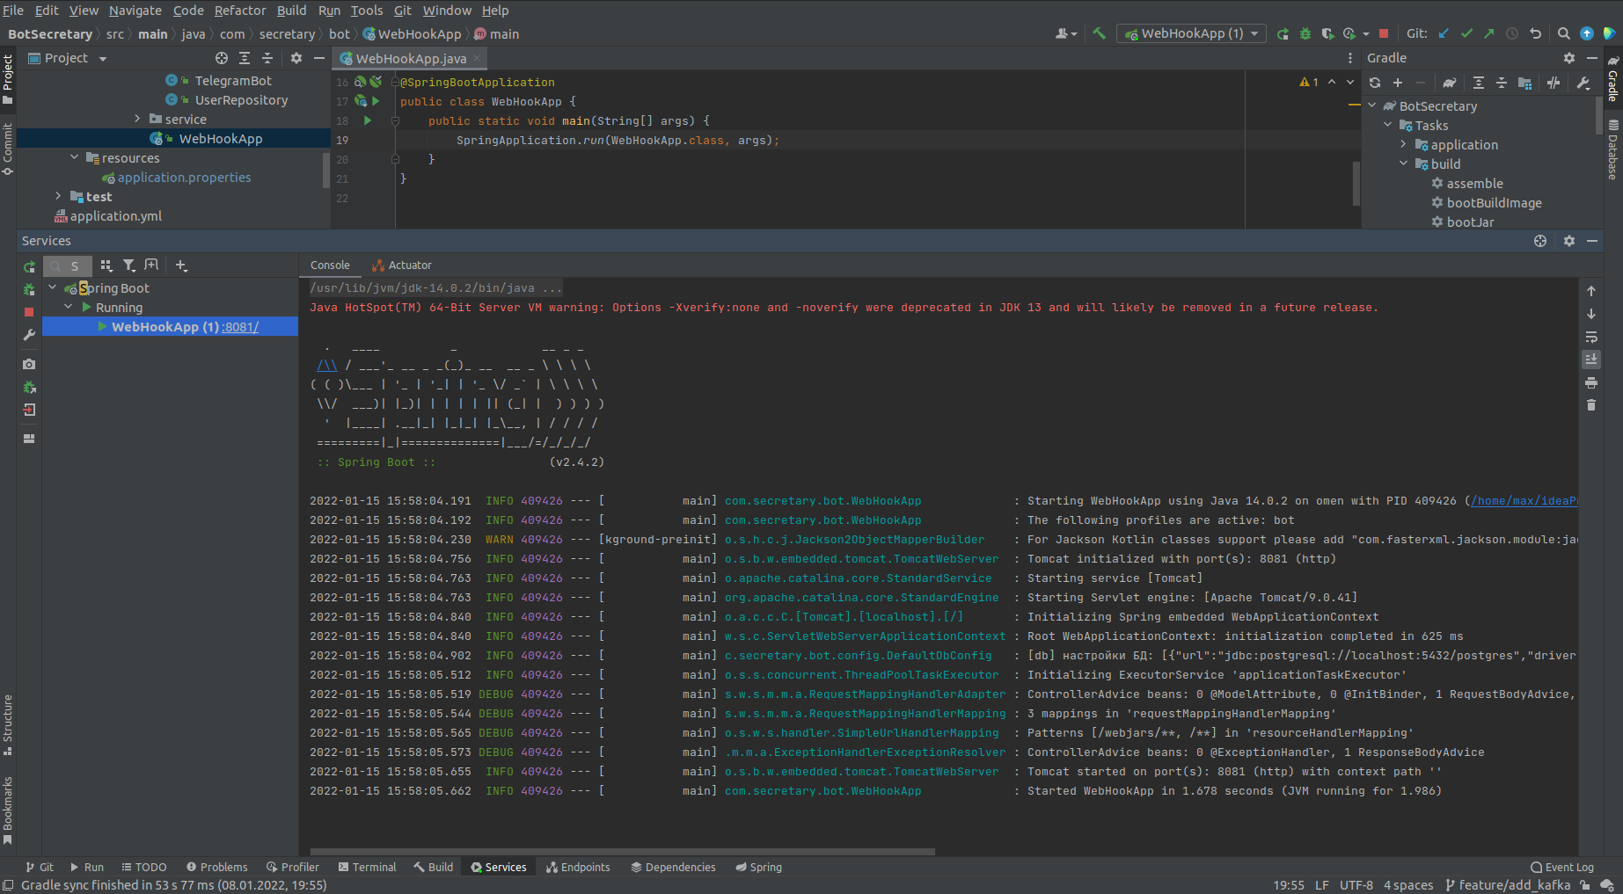
Task: Rerun WebHookApp from the main toolbar
Action: point(1283,33)
